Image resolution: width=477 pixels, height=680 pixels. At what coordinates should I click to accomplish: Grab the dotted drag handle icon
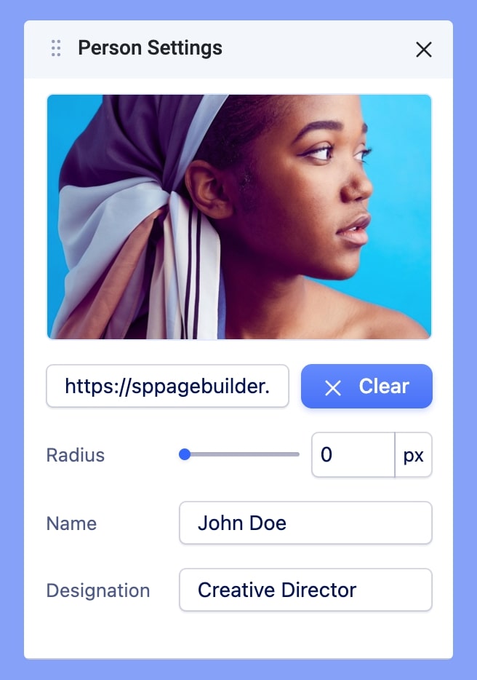56,48
